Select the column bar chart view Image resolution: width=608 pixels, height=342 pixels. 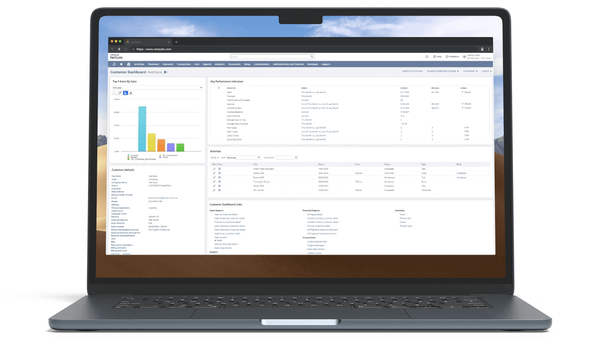click(x=126, y=93)
